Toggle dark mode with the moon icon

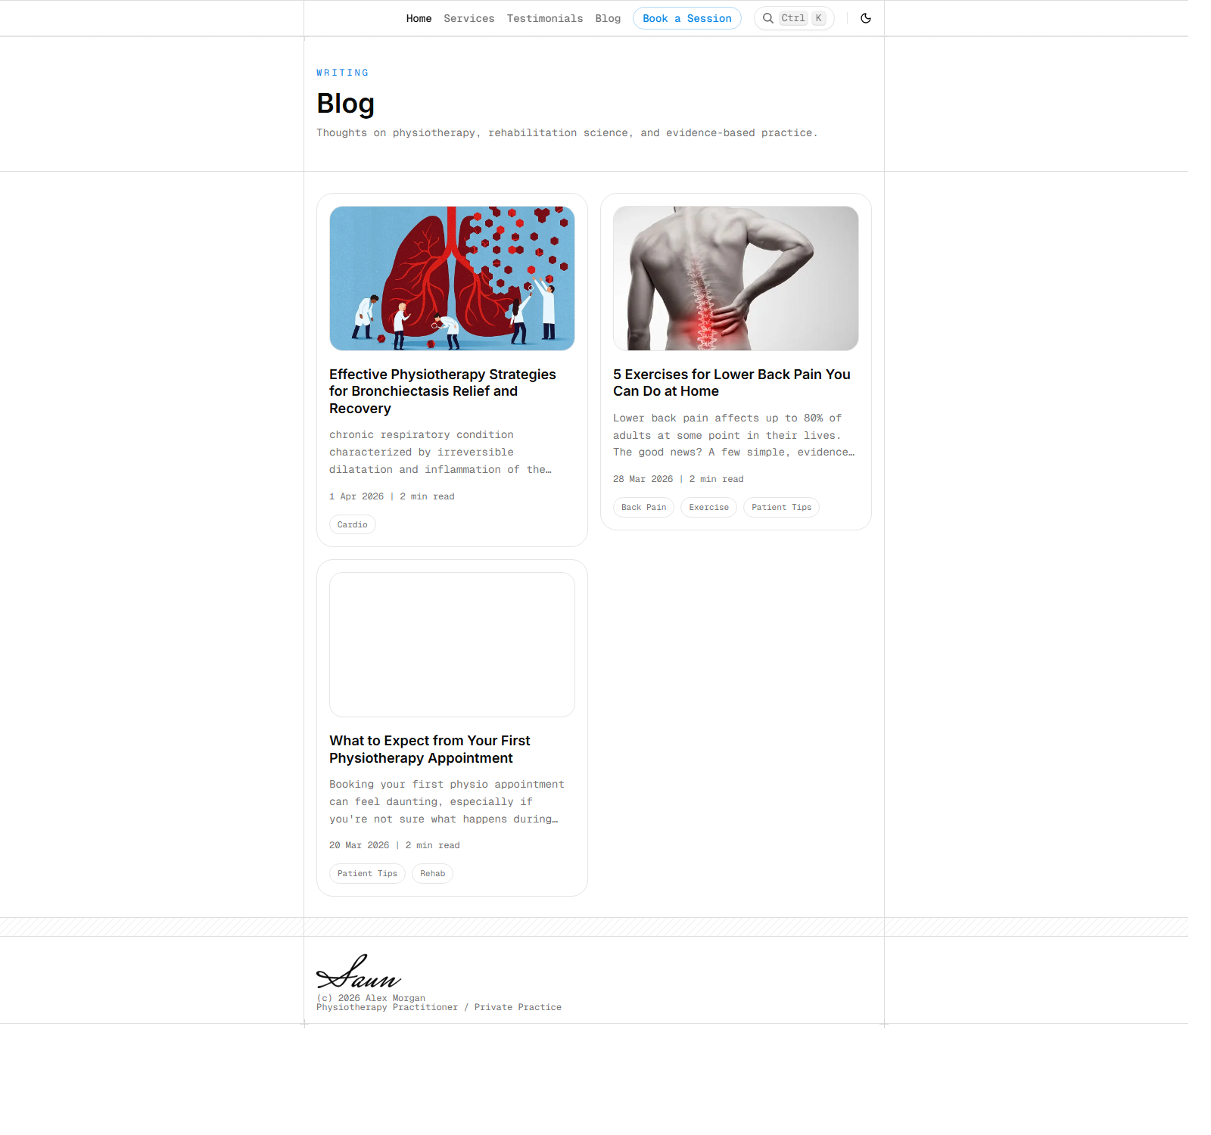865,18
